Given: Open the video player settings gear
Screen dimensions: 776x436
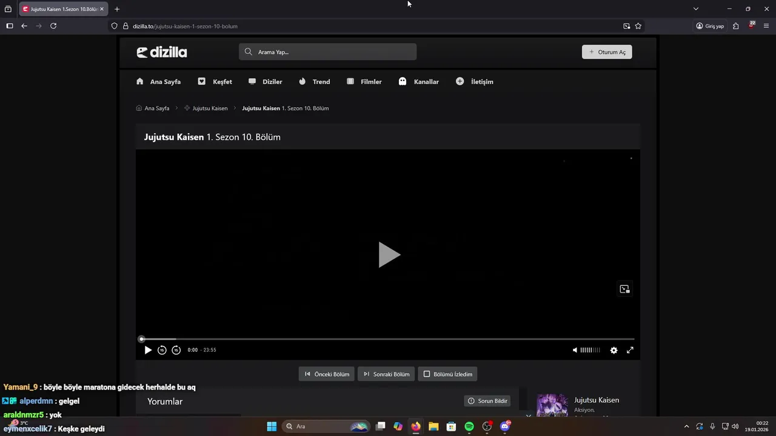Looking at the screenshot, I should 614,350.
